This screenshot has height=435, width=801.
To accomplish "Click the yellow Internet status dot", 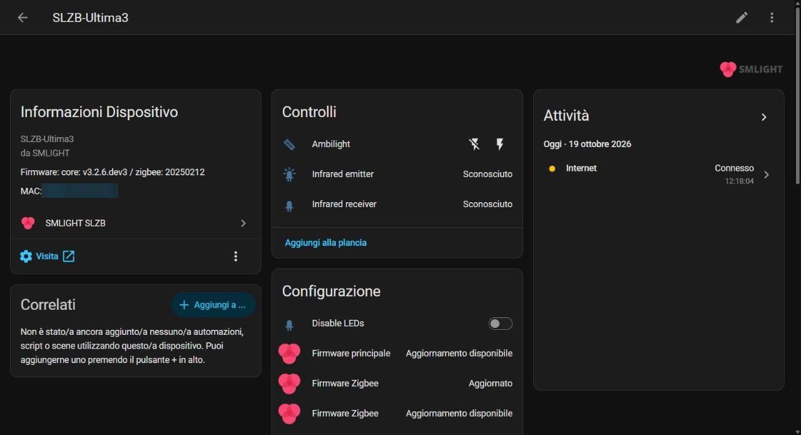I will click(x=552, y=168).
